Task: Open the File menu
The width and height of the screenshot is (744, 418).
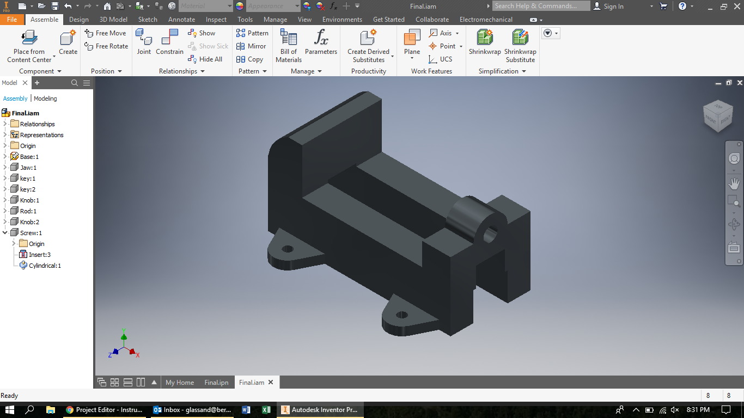Action: [12, 20]
